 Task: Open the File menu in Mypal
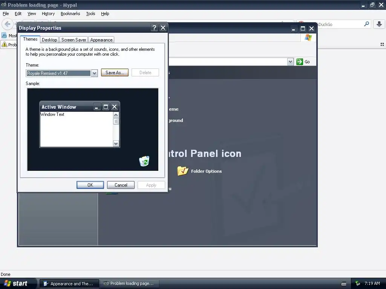[x=6, y=14]
